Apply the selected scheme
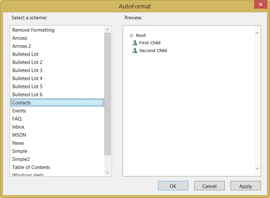The height and width of the screenshot is (198, 270). tap(245, 186)
